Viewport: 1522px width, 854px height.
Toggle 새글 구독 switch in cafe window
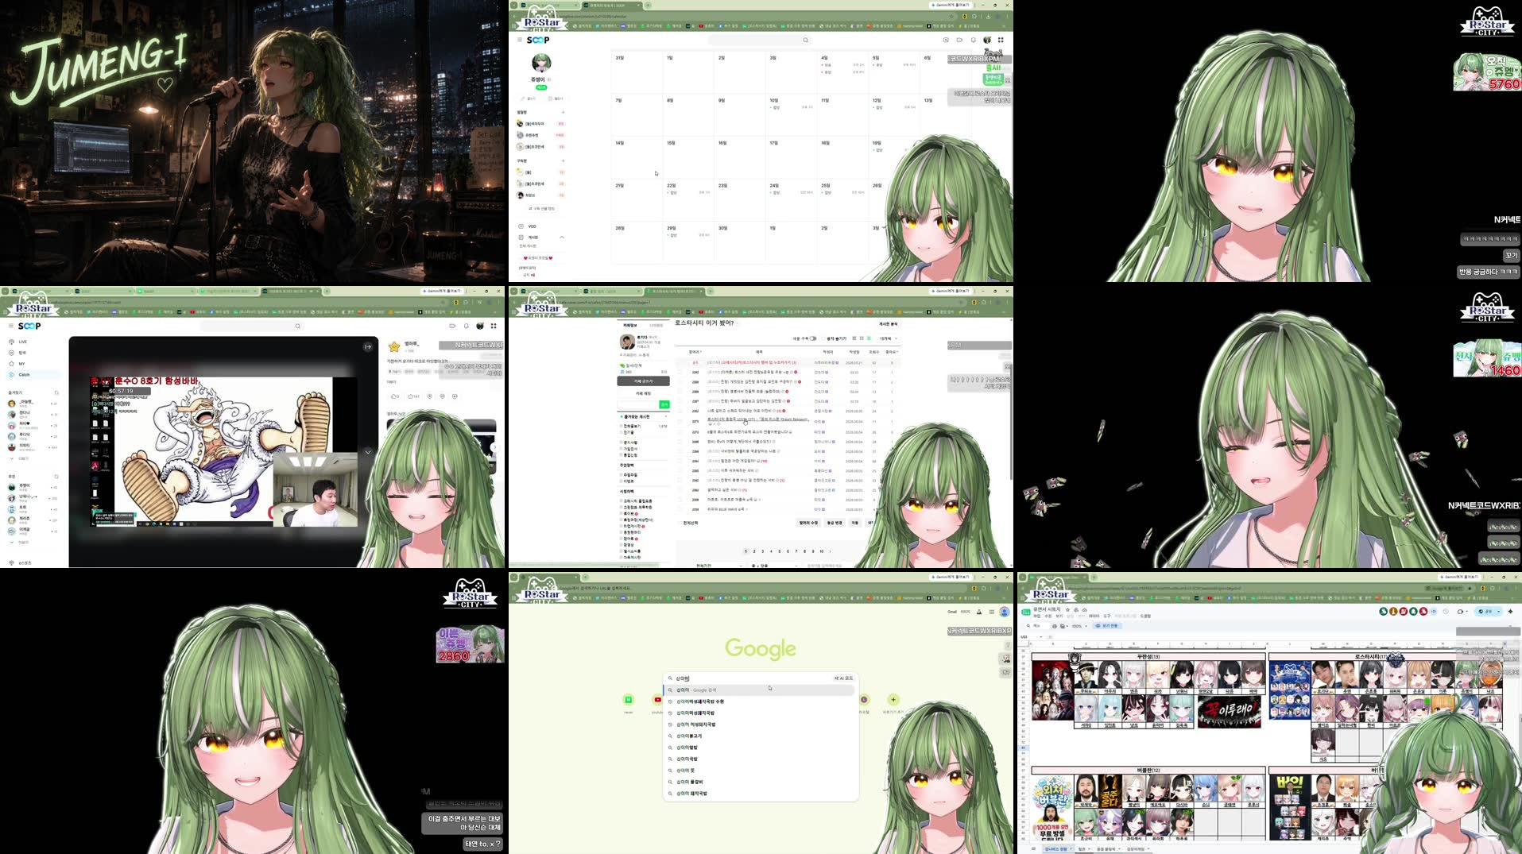813,338
